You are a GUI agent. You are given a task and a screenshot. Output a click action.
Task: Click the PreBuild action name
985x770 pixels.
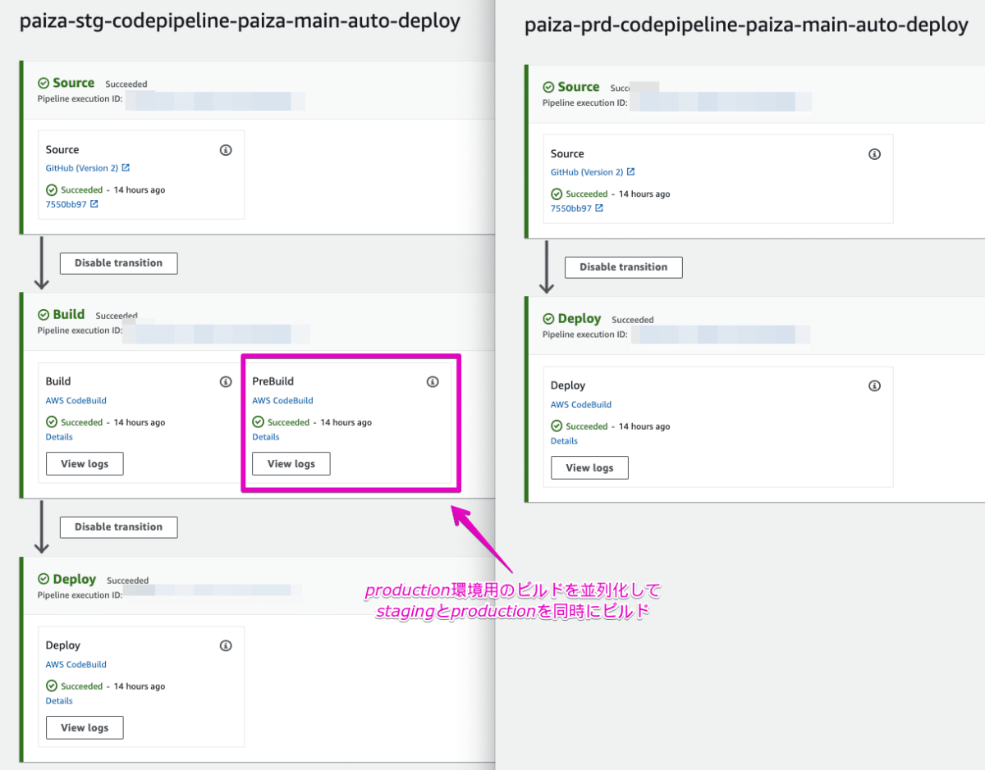pyautogui.click(x=273, y=381)
